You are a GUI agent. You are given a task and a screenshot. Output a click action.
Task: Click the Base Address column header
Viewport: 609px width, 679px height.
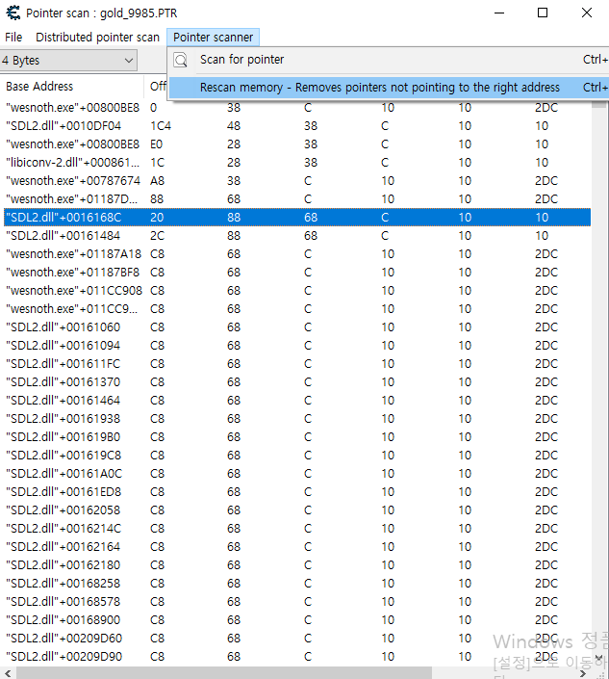click(72, 86)
